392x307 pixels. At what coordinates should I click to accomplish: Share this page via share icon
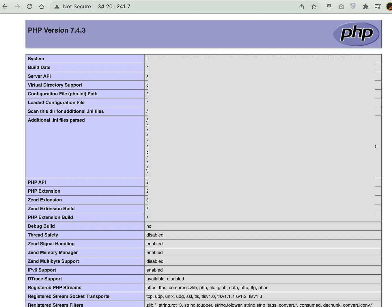click(x=302, y=6)
